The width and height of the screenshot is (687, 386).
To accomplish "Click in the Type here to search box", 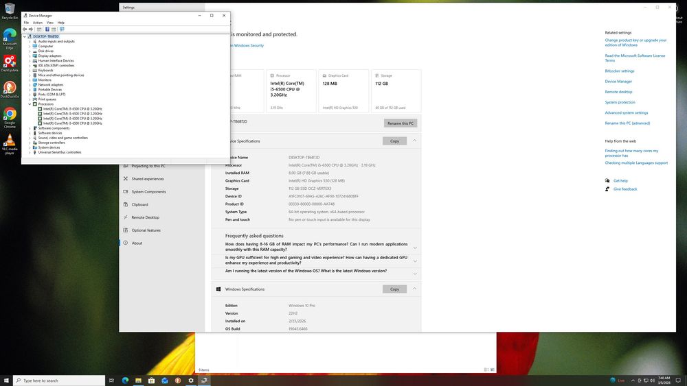I will (x=59, y=381).
